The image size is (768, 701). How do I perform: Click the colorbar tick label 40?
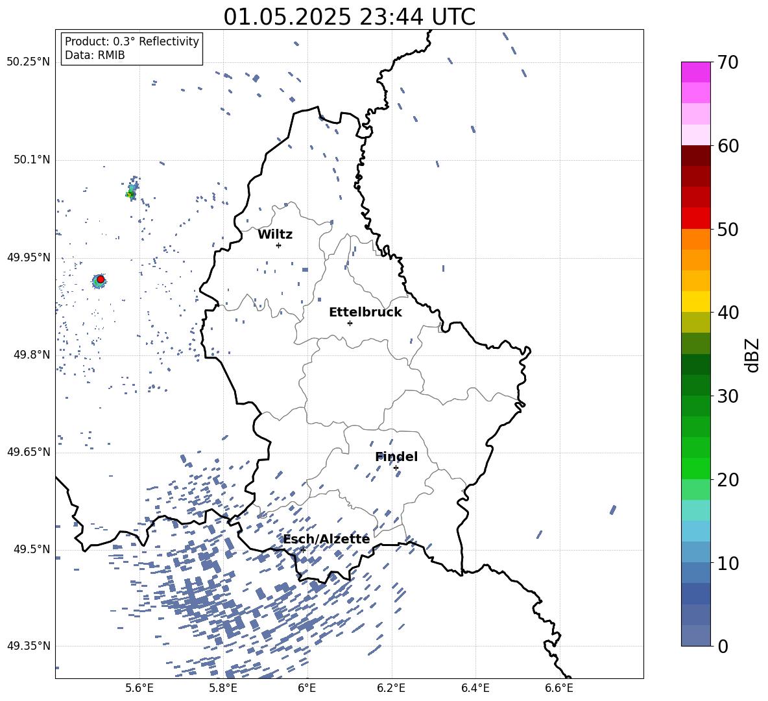coord(728,313)
